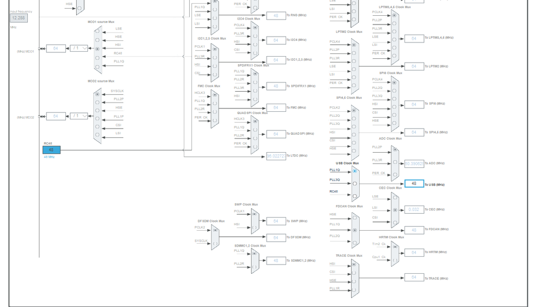Image resolution: width=544 pixels, height=307 pixels.
Task: Click the MCO2 output 64 value box
Action: pos(56,116)
